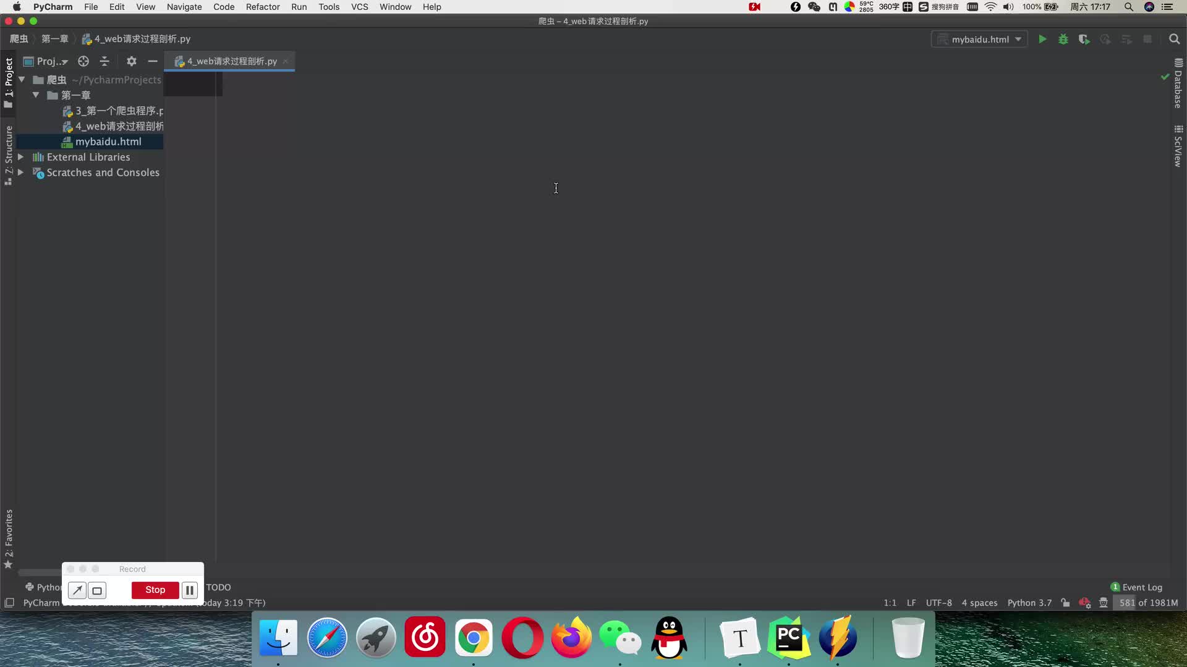
Task: Select the Run menu item
Action: click(x=299, y=7)
